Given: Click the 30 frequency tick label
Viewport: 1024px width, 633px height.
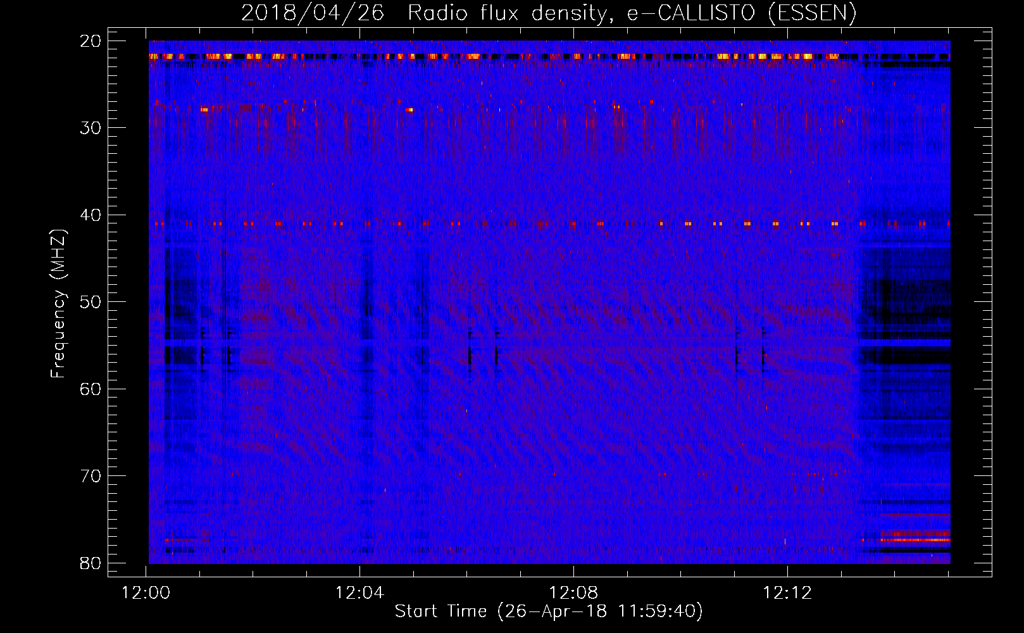Looking at the screenshot, I should [x=91, y=128].
